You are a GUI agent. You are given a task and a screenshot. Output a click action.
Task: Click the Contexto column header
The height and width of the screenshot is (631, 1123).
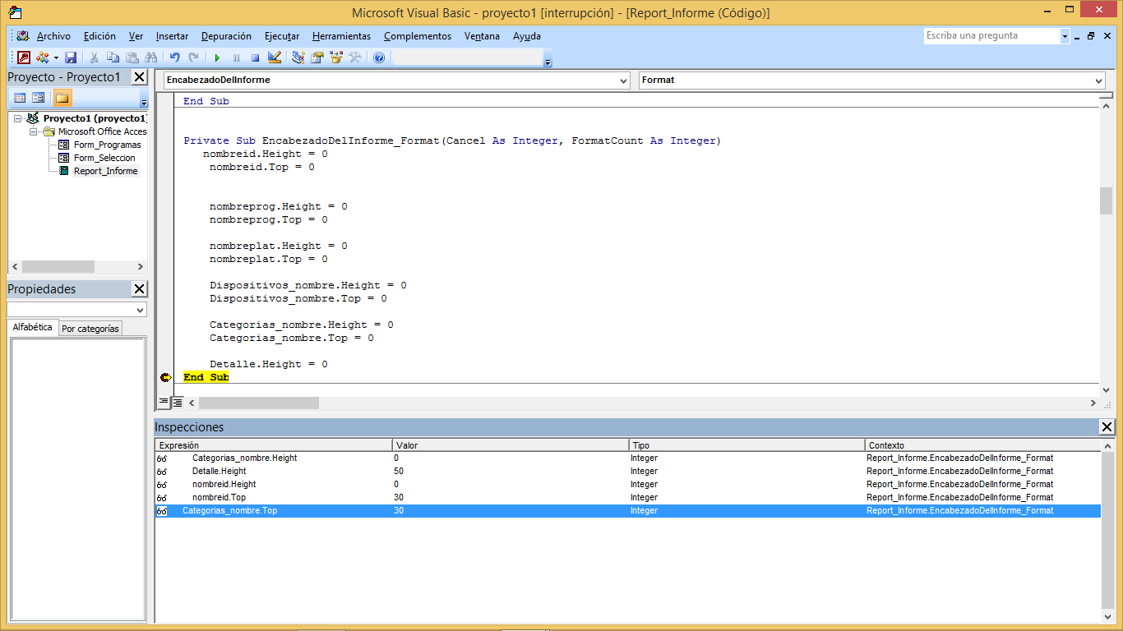click(982, 445)
